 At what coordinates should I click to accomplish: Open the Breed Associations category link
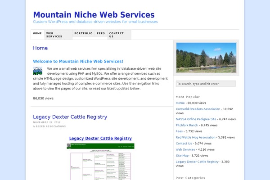51,126
